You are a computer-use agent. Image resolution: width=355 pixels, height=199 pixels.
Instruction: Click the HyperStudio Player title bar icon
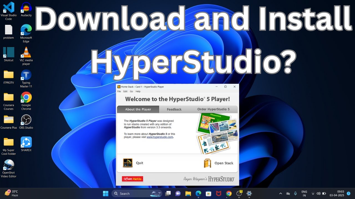click(119, 87)
